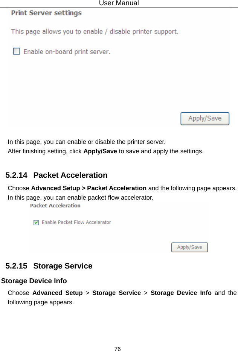Click bold 'Storage Service' in the Choose sentence
This screenshot has height=351, width=238.
click(116, 293)
